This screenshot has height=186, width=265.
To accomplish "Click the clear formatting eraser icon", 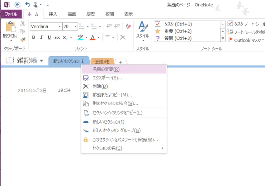I will 128,26.
